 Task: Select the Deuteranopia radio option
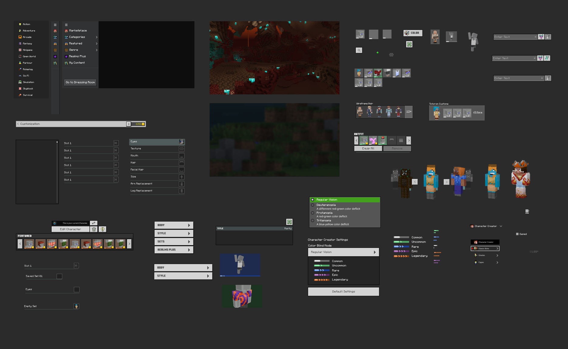(x=313, y=205)
